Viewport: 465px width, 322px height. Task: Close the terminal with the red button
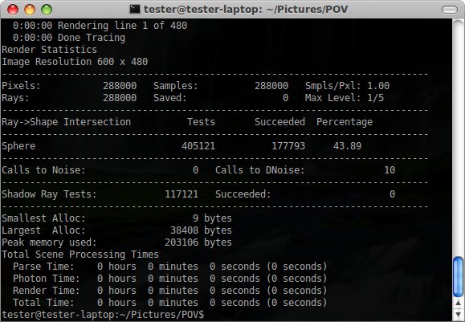[13, 10]
